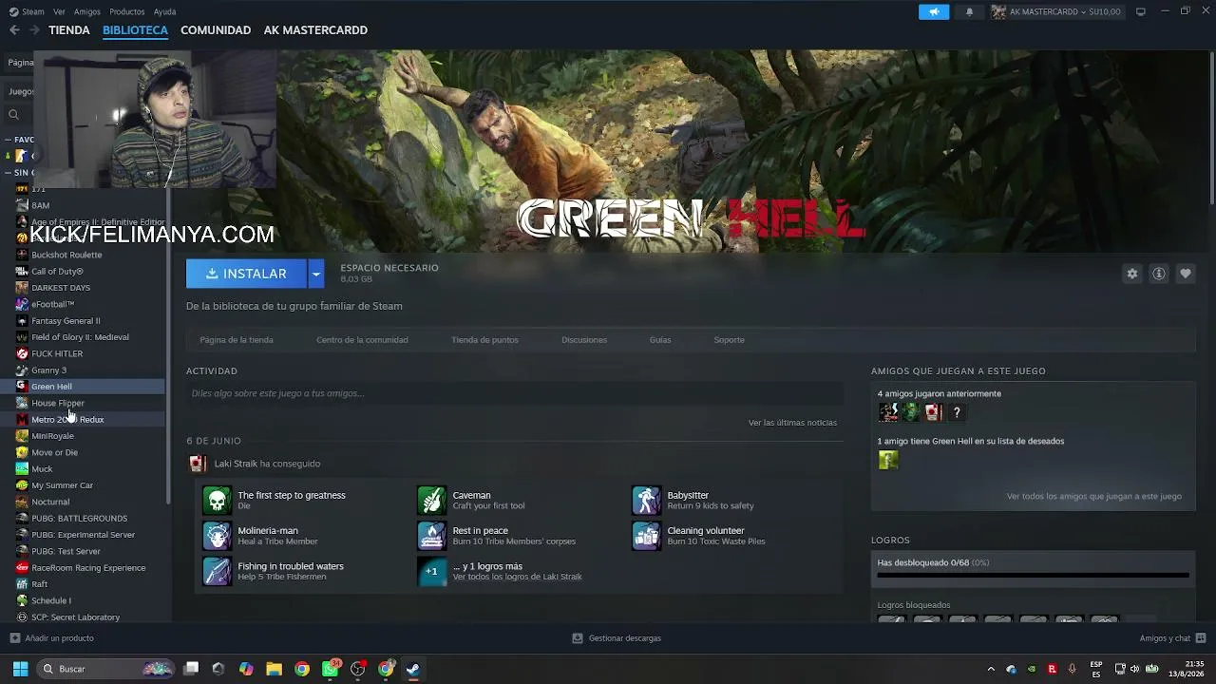This screenshot has width=1216, height=684.
Task: Select My Summer Car in the library
Action: (62, 485)
